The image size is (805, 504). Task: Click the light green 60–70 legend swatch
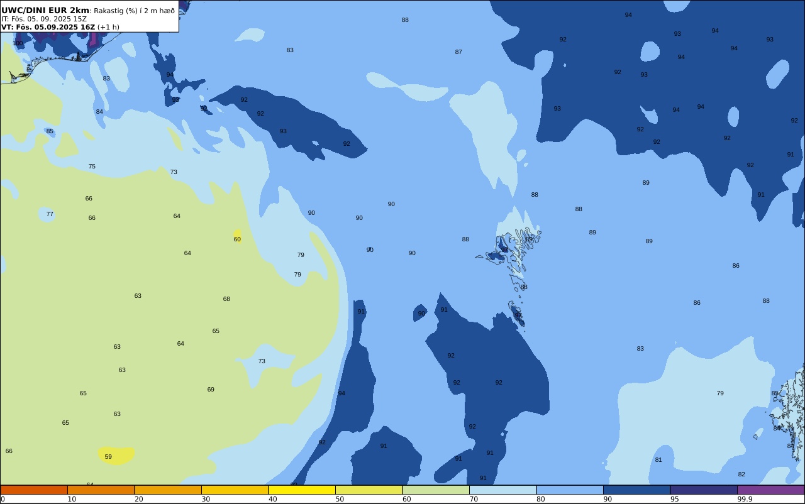pyautogui.click(x=436, y=490)
